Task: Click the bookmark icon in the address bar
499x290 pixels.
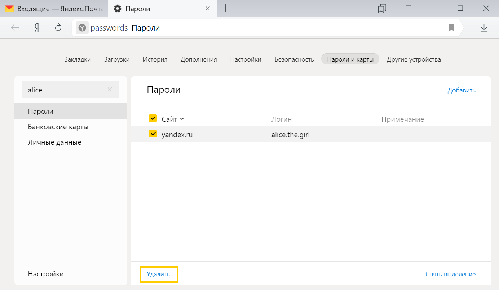Action: 451,28
